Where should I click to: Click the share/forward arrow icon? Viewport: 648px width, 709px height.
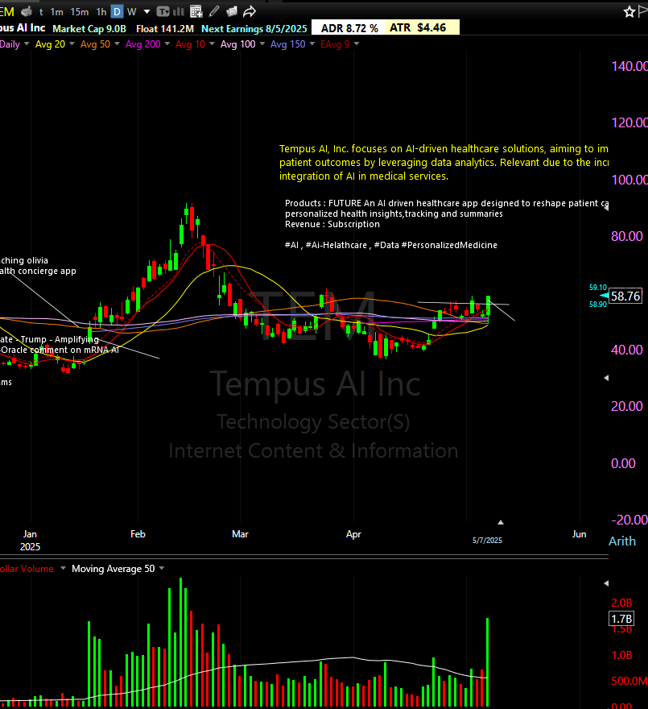coord(250,11)
